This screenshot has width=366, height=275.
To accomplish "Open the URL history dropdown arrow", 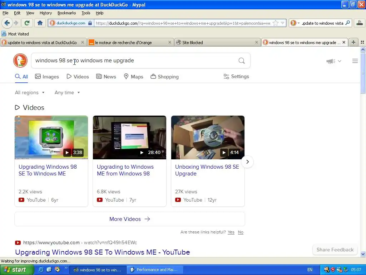I will point(282,23).
